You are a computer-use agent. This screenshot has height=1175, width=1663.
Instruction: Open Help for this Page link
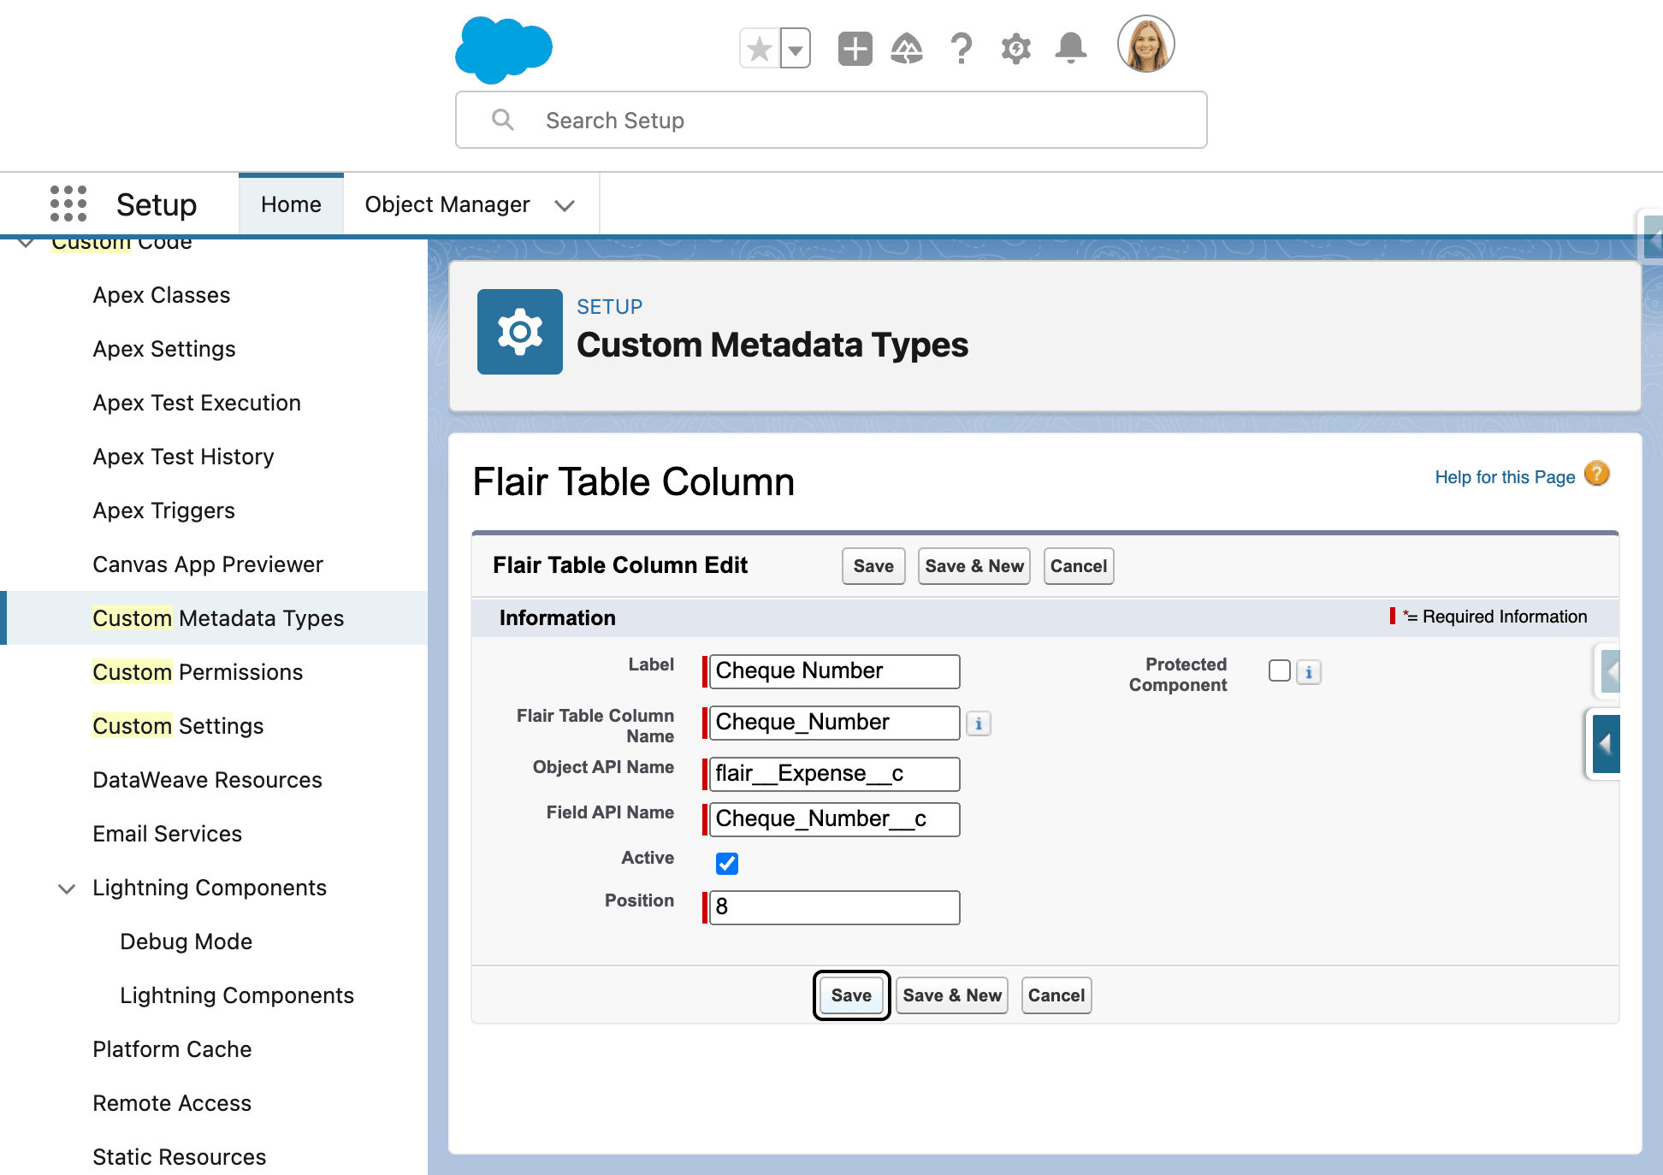[x=1505, y=477]
